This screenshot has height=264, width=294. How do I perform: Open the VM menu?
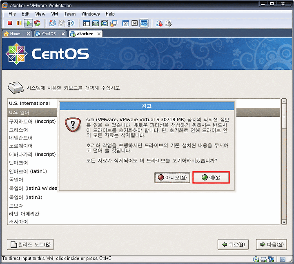point(55,14)
